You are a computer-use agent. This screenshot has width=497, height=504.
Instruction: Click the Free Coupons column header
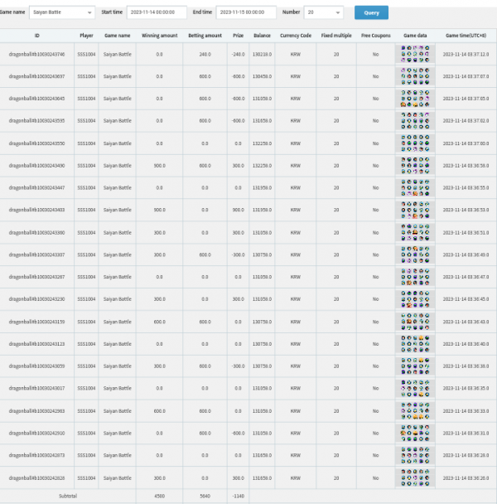coord(375,36)
